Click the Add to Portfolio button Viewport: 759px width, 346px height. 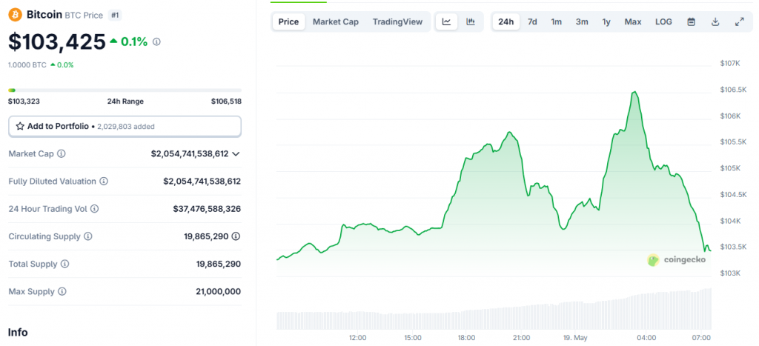[x=125, y=126]
